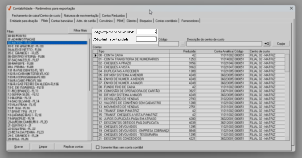Image resolution: width=302 pixels, height=158 pixels.
Task: Click the arrow button beside the Copiar button
Action: coord(267,44)
